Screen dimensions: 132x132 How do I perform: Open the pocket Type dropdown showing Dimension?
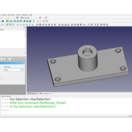tap(14, 67)
